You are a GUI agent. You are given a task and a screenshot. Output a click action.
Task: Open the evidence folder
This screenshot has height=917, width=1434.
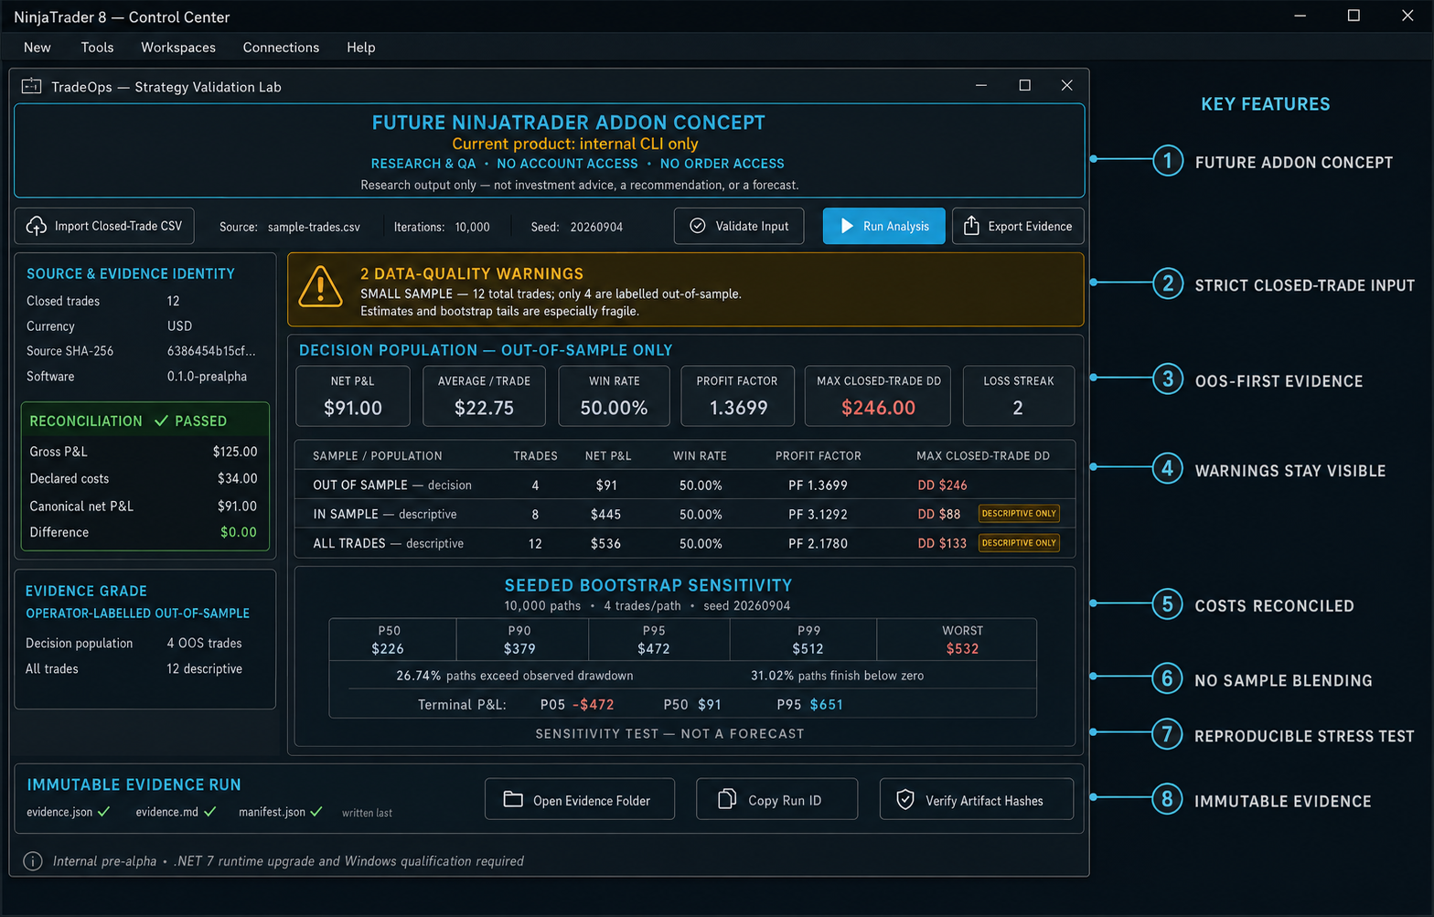tap(580, 800)
